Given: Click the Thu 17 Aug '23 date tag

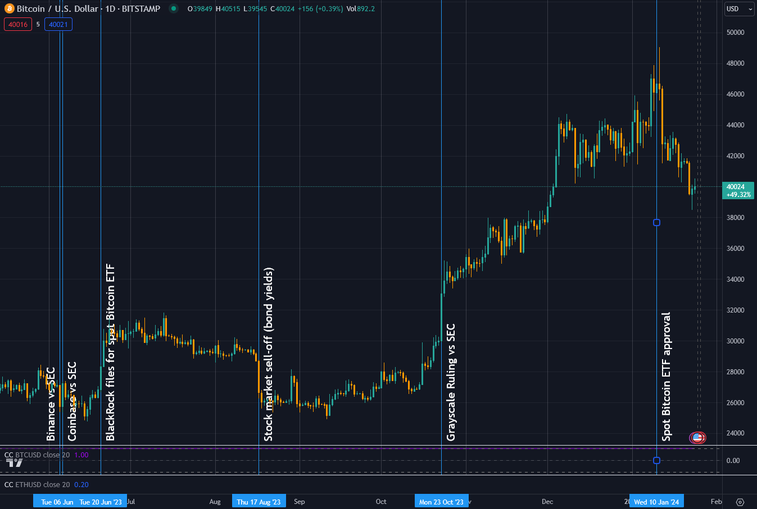Looking at the screenshot, I should coord(259,502).
